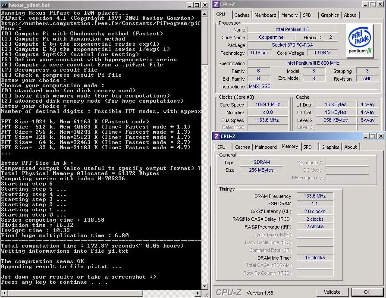Click the scroll right arrow in the console window
This screenshot has height=298, width=386.
(x=198, y=293)
